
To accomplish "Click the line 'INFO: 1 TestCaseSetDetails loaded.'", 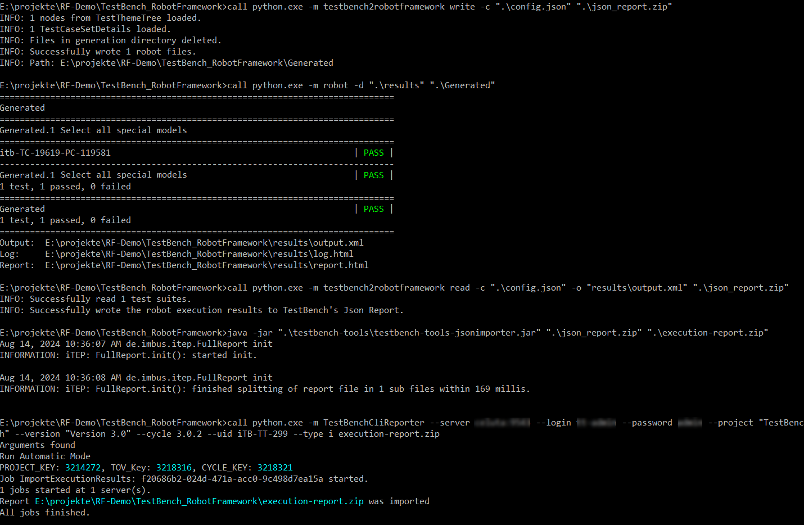I will (x=85, y=29).
